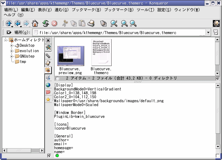
Task: Click the Forward navigation arrow
Action: coord(26,23)
